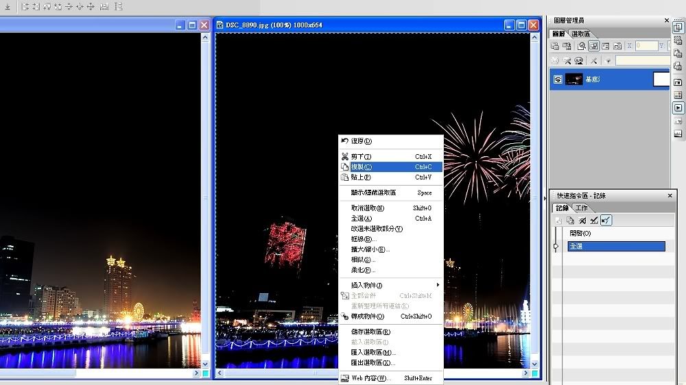
Task: Close the 快速指令區 panel
Action: (x=670, y=196)
